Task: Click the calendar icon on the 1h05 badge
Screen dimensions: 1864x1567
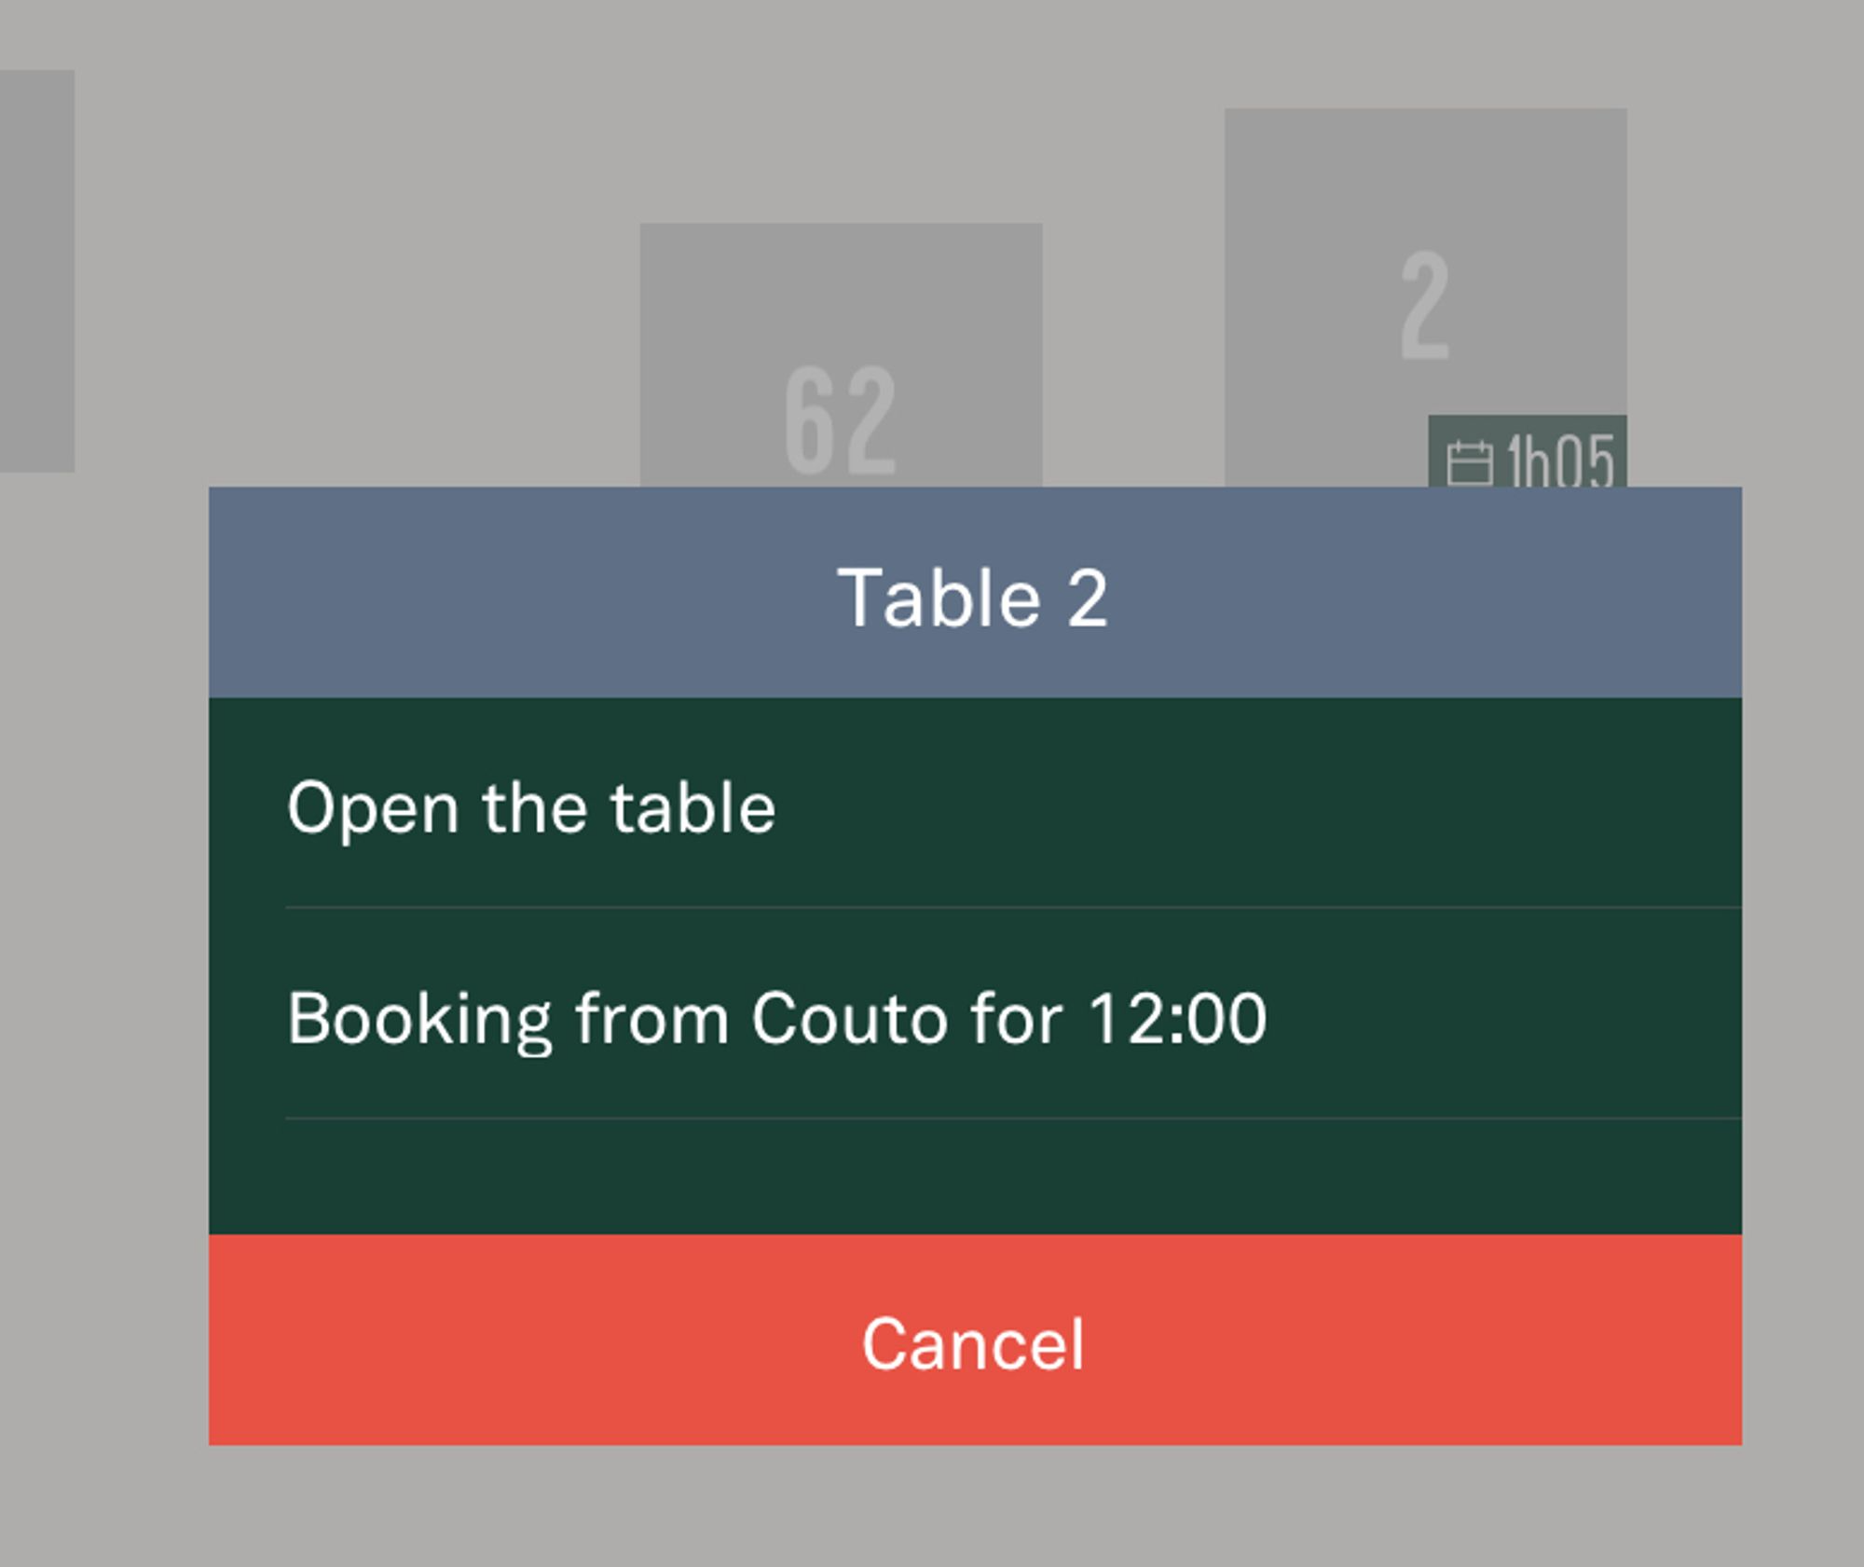Action: 1469,462
